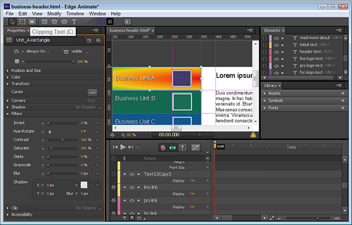Select the Text tool in toolbar
Image resolution: width=352 pixels, height=225 pixels.
(74, 22)
